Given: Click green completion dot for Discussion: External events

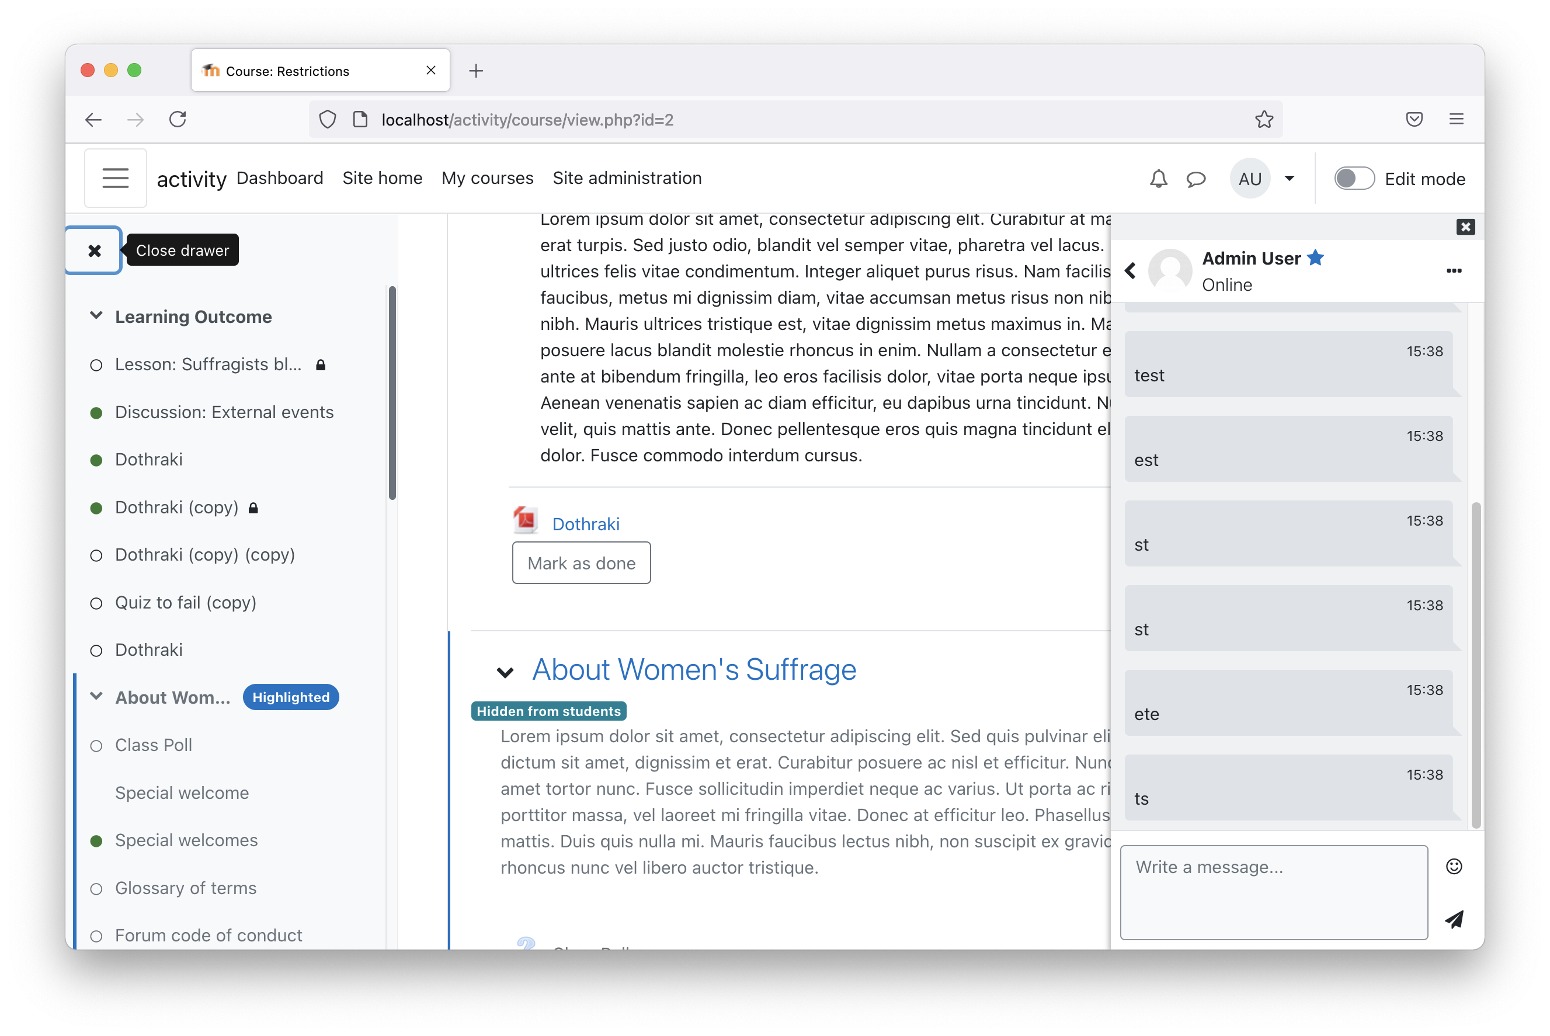Looking at the screenshot, I should coord(96,413).
